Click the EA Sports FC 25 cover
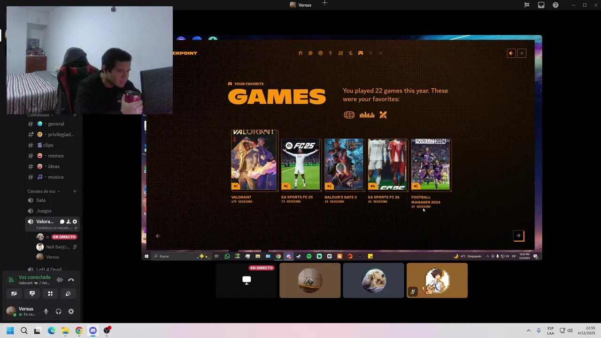601x338 pixels. tap(300, 165)
